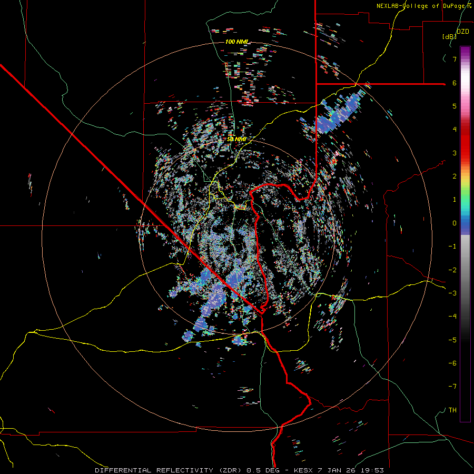The image size is (474, 474).
Task: Click the 2 tick label on the scale
Action: 455,176
